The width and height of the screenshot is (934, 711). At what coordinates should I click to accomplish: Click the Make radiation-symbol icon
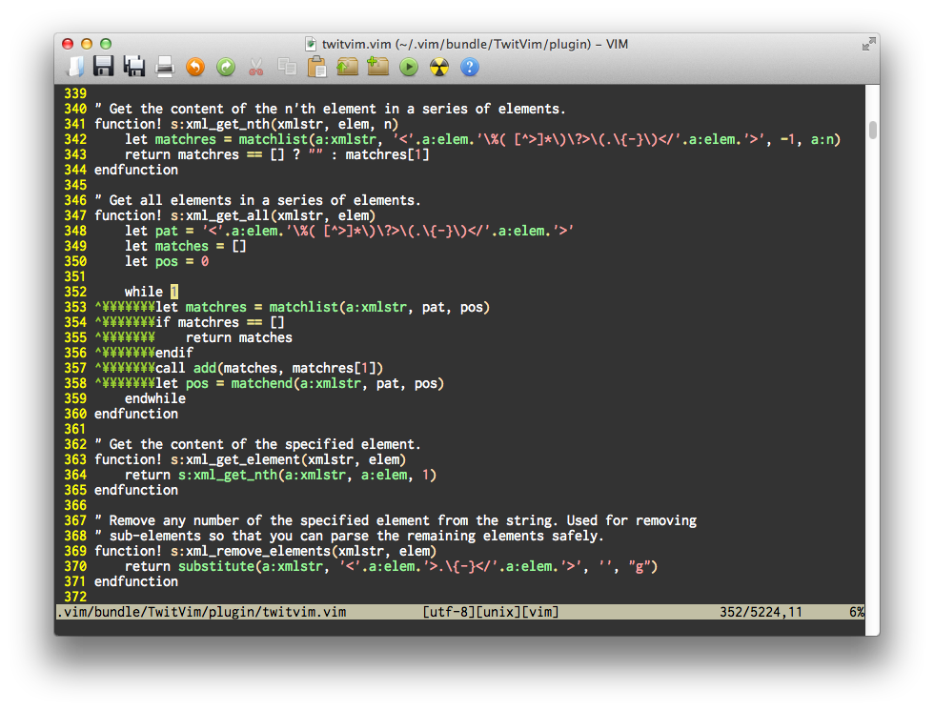pos(439,67)
